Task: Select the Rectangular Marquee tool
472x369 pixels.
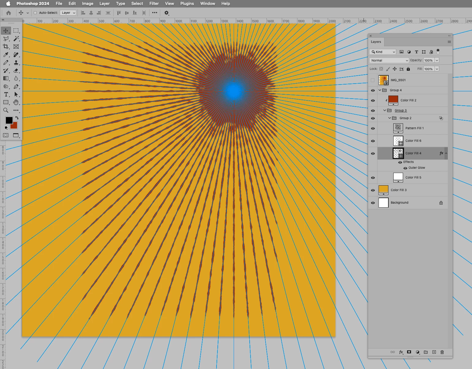Action: click(16, 31)
